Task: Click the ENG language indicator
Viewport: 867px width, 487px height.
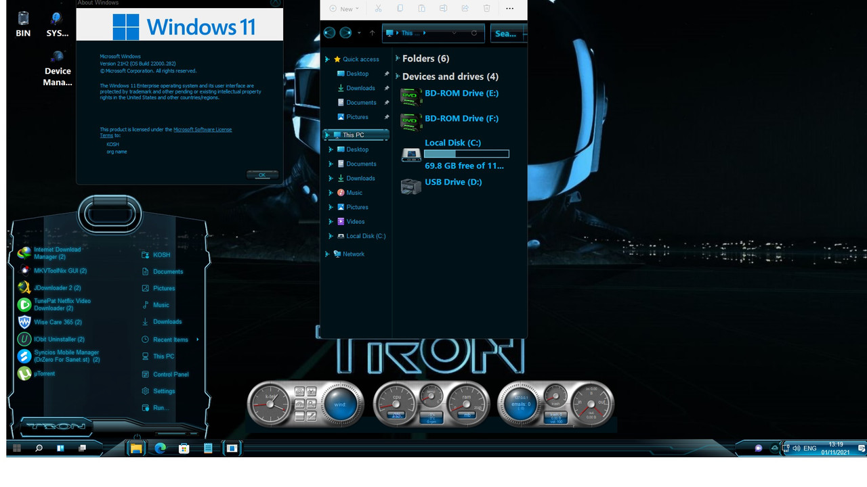Action: [809, 448]
